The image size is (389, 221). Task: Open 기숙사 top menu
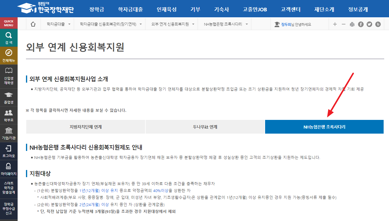(222, 9)
